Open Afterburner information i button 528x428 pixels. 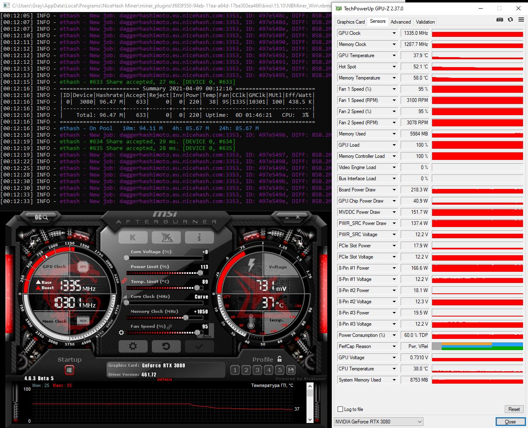pos(199,237)
